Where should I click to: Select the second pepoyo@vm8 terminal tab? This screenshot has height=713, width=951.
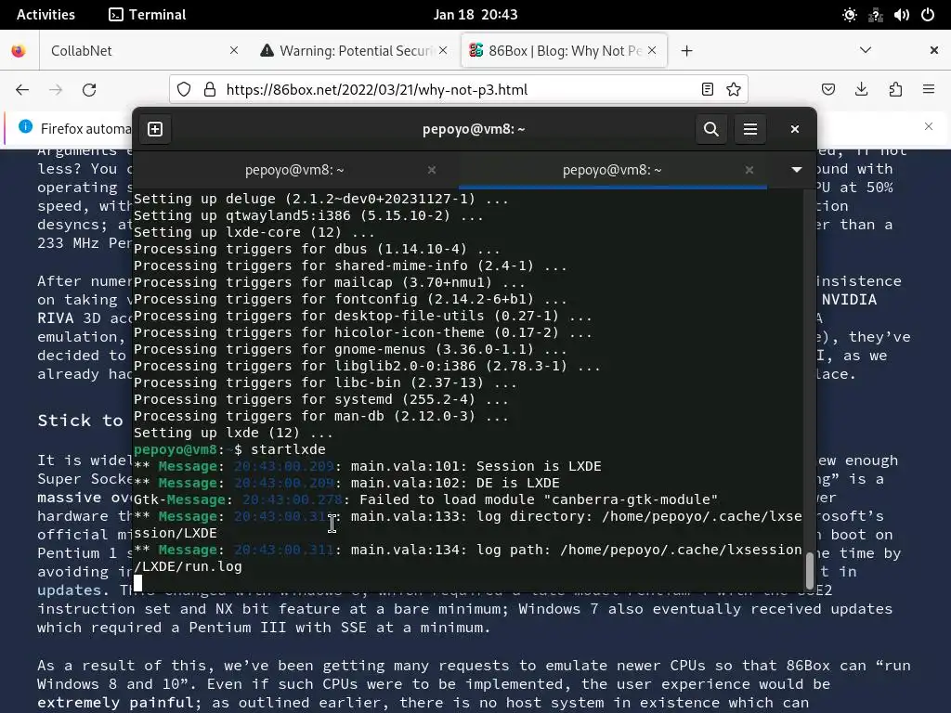click(612, 170)
